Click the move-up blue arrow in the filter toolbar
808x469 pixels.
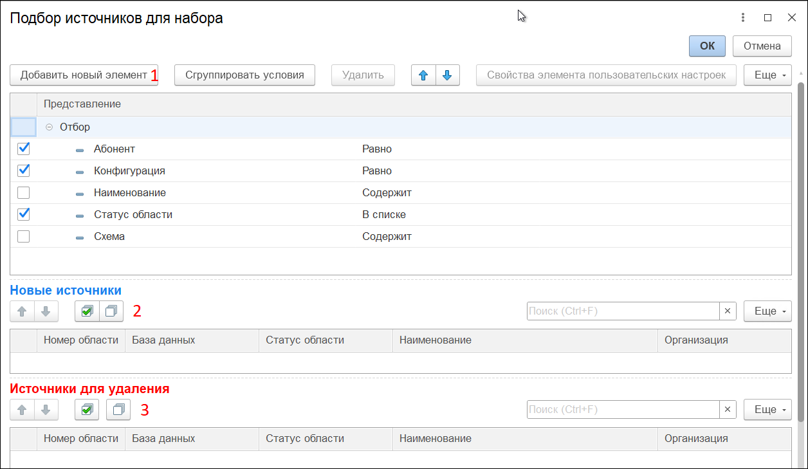[423, 75]
